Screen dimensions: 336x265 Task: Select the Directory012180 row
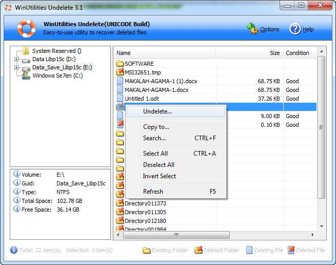(x=215, y=221)
